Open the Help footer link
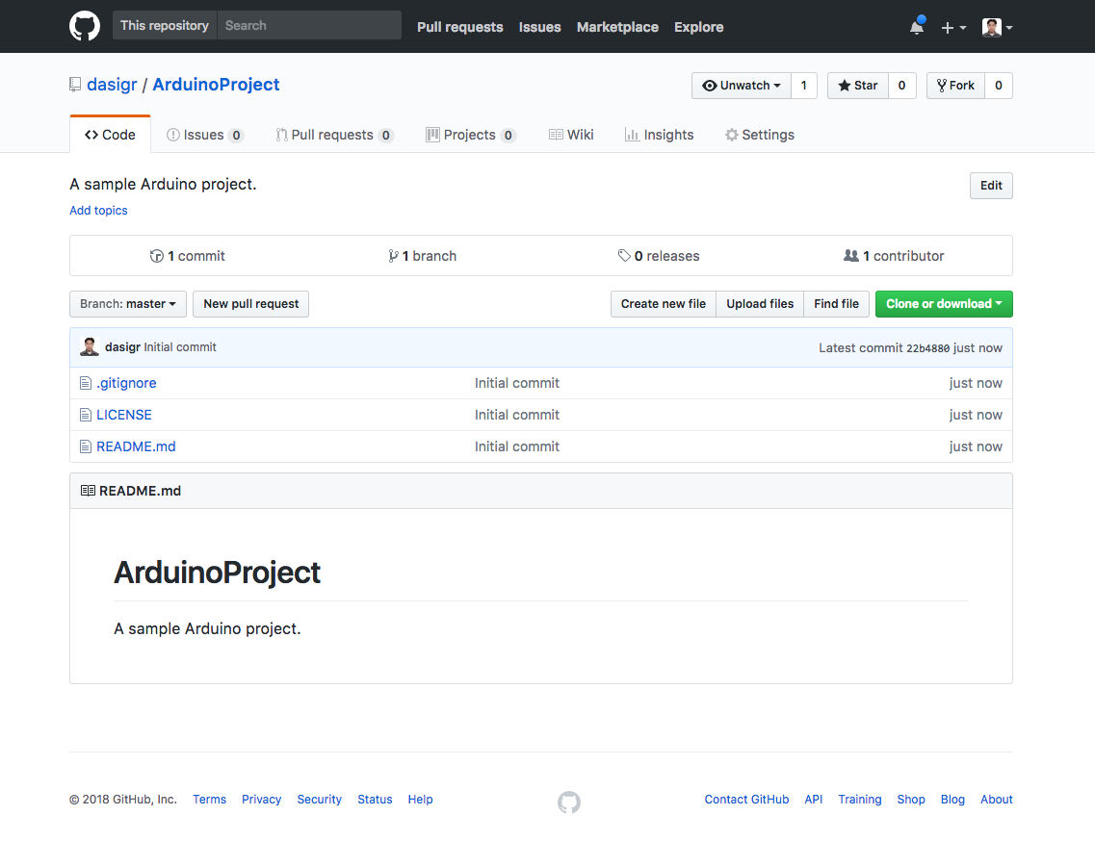 click(x=421, y=800)
